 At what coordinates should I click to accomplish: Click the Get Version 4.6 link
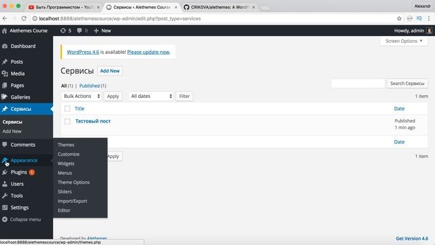(x=412, y=238)
